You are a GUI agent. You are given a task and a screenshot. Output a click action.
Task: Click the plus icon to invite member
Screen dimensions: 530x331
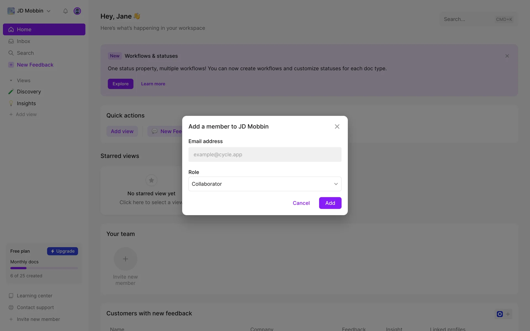(x=125, y=259)
